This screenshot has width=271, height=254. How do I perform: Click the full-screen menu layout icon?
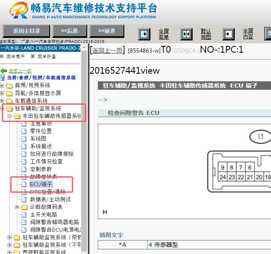(x=144, y=34)
